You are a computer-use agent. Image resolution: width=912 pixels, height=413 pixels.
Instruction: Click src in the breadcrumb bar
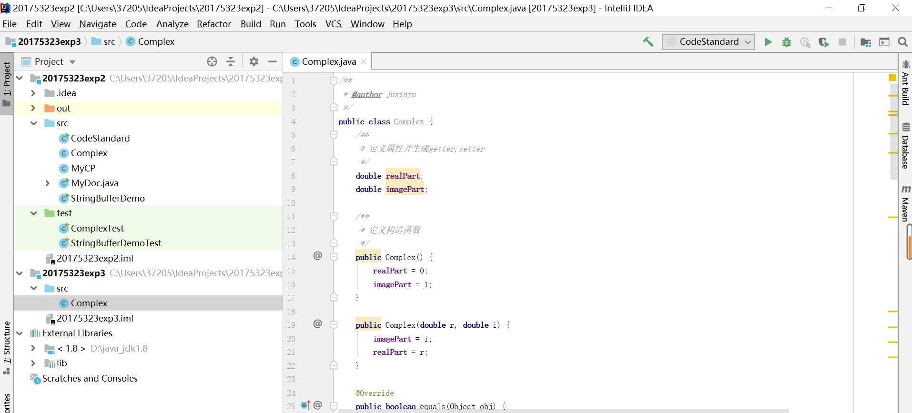(x=103, y=41)
